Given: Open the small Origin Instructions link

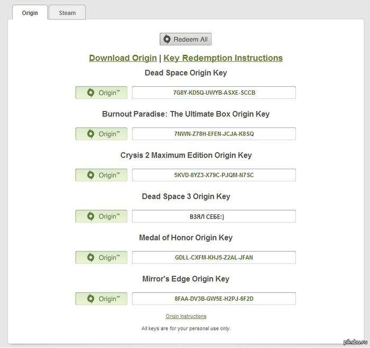Looking at the screenshot, I should click(x=186, y=316).
